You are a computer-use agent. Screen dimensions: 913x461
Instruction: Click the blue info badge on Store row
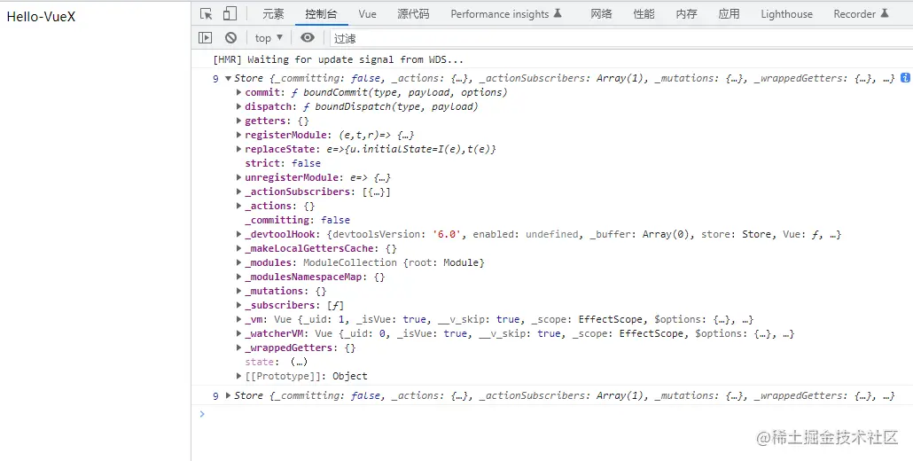pyautogui.click(x=905, y=78)
